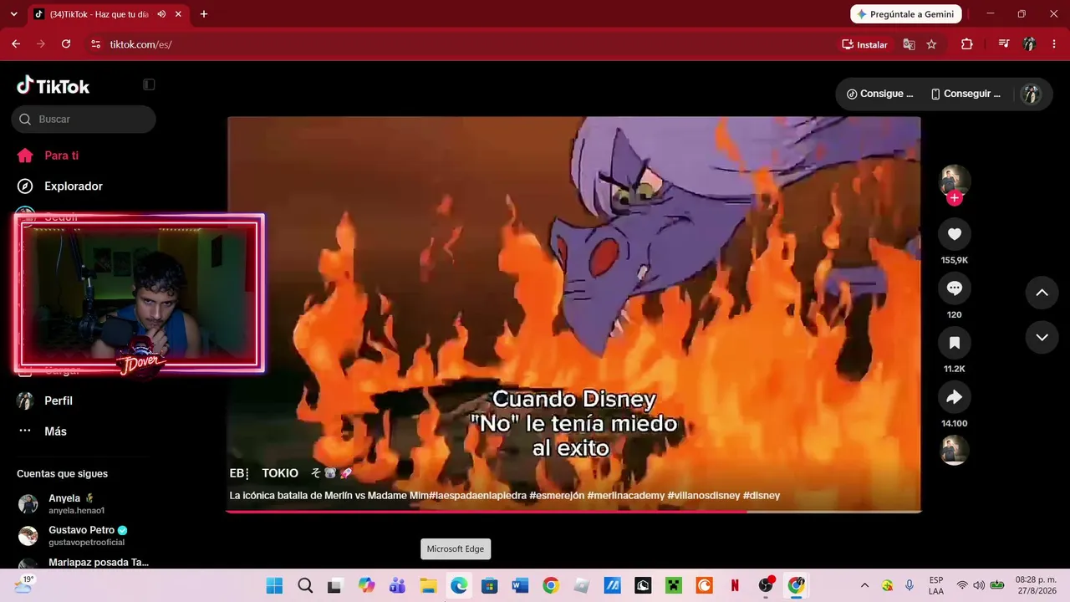This screenshot has height=602, width=1070.
Task: Open the creator's avatar above the like button
Action: (955, 181)
